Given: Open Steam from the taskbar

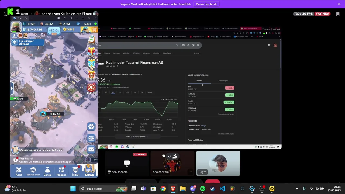Looking at the screenshot, I should click(x=212, y=189).
